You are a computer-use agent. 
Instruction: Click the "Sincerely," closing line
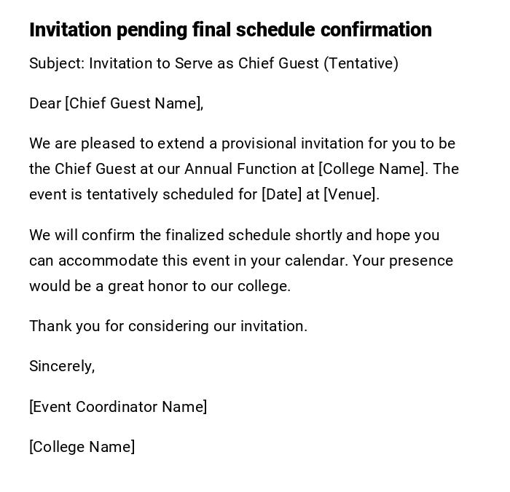click(x=62, y=366)
